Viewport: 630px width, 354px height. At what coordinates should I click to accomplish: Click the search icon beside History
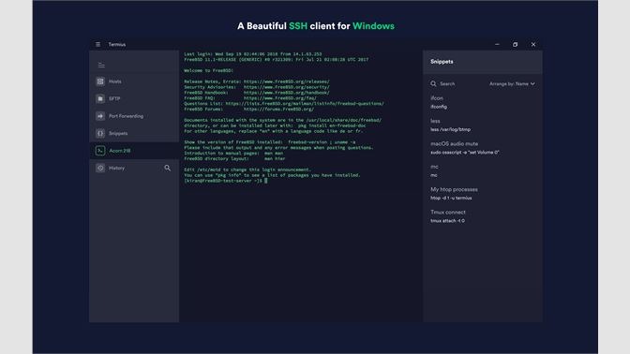167,169
